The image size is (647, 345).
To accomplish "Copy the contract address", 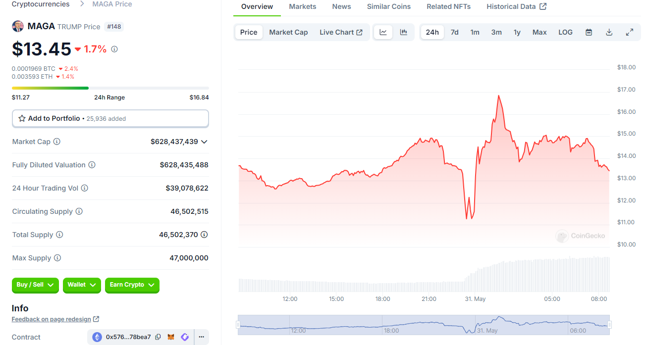I will pos(158,337).
